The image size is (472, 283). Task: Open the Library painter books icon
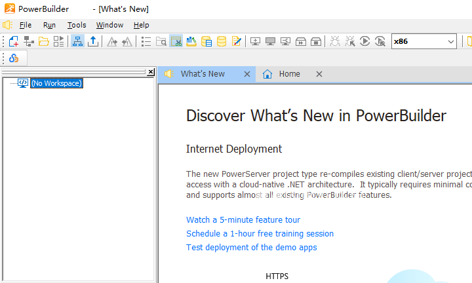tap(191, 41)
